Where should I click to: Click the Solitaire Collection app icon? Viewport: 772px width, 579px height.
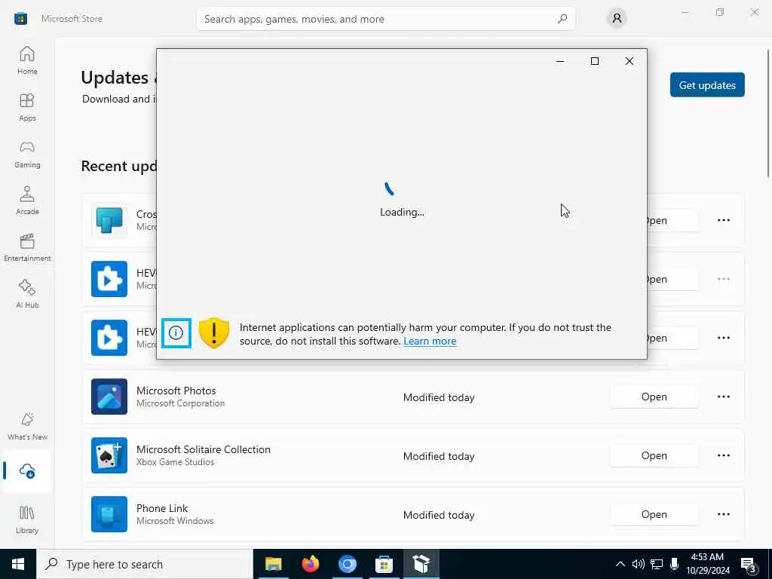coord(109,455)
